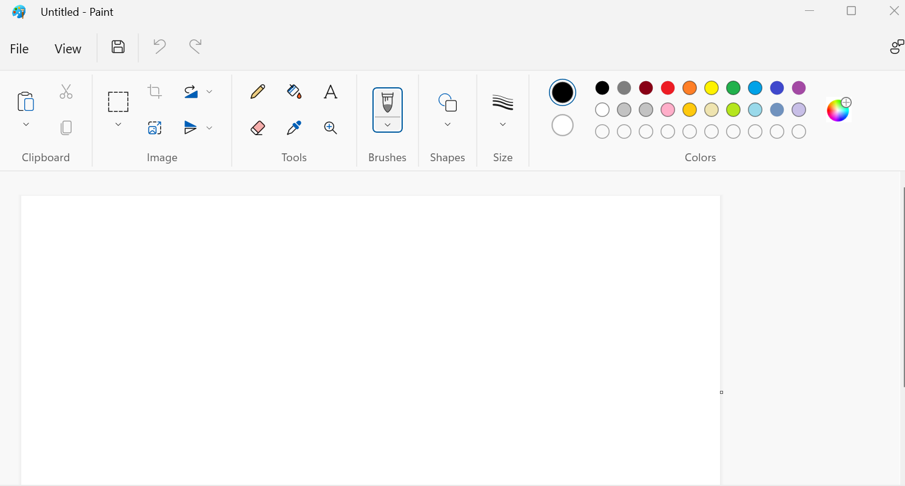Select the Pencil tool
This screenshot has height=486, width=905.
coord(258,92)
